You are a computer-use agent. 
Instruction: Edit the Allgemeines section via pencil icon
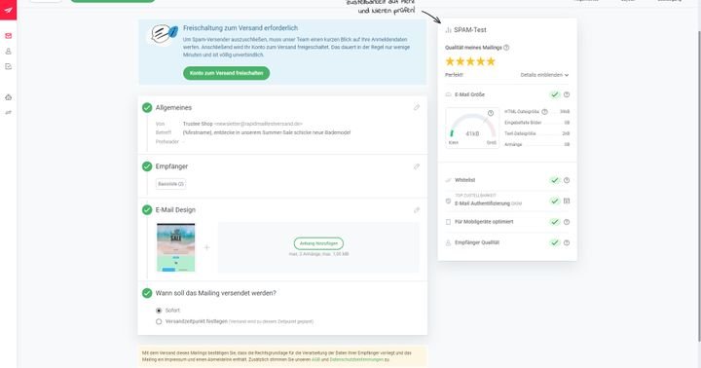[x=417, y=107]
